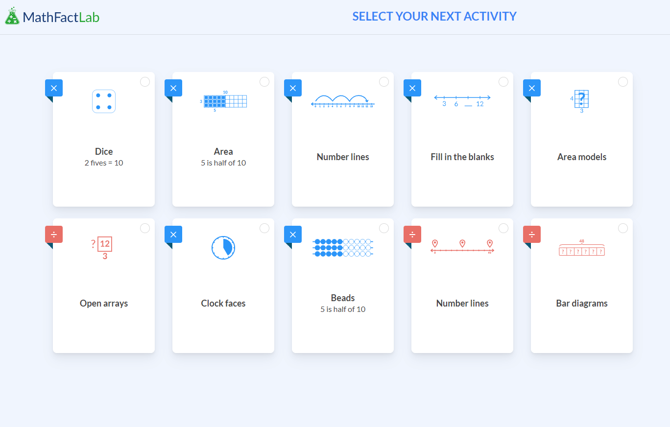Click the MathFactLab flask logo
Screen dimensions: 670x427
(12, 17)
